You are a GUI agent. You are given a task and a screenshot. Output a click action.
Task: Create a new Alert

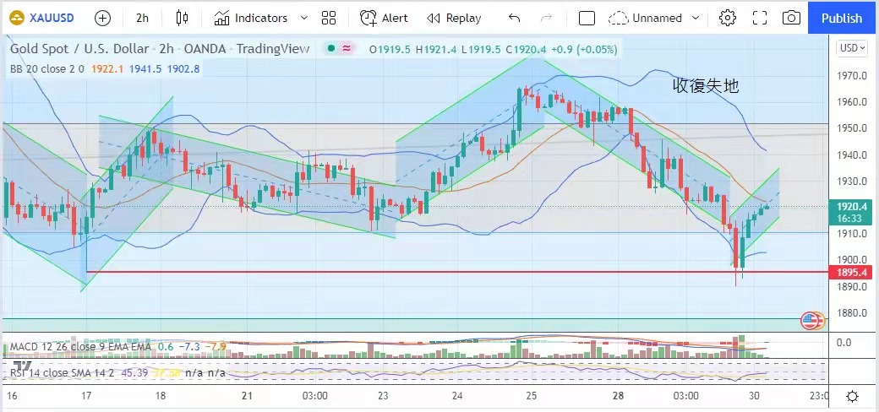pyautogui.click(x=384, y=18)
